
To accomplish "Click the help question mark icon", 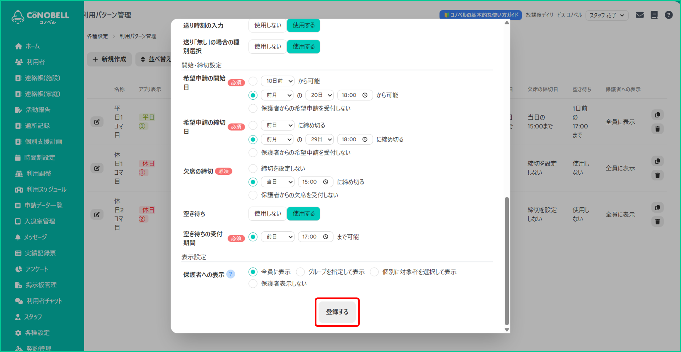I will [668, 15].
